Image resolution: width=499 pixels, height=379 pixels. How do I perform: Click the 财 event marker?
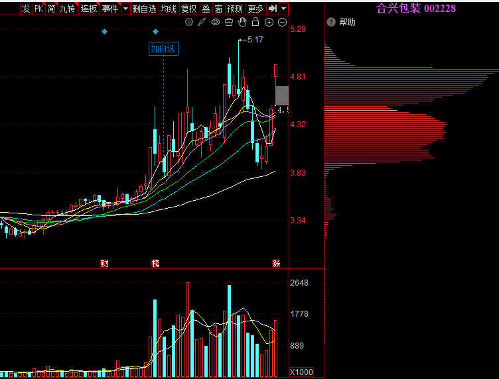(x=104, y=263)
